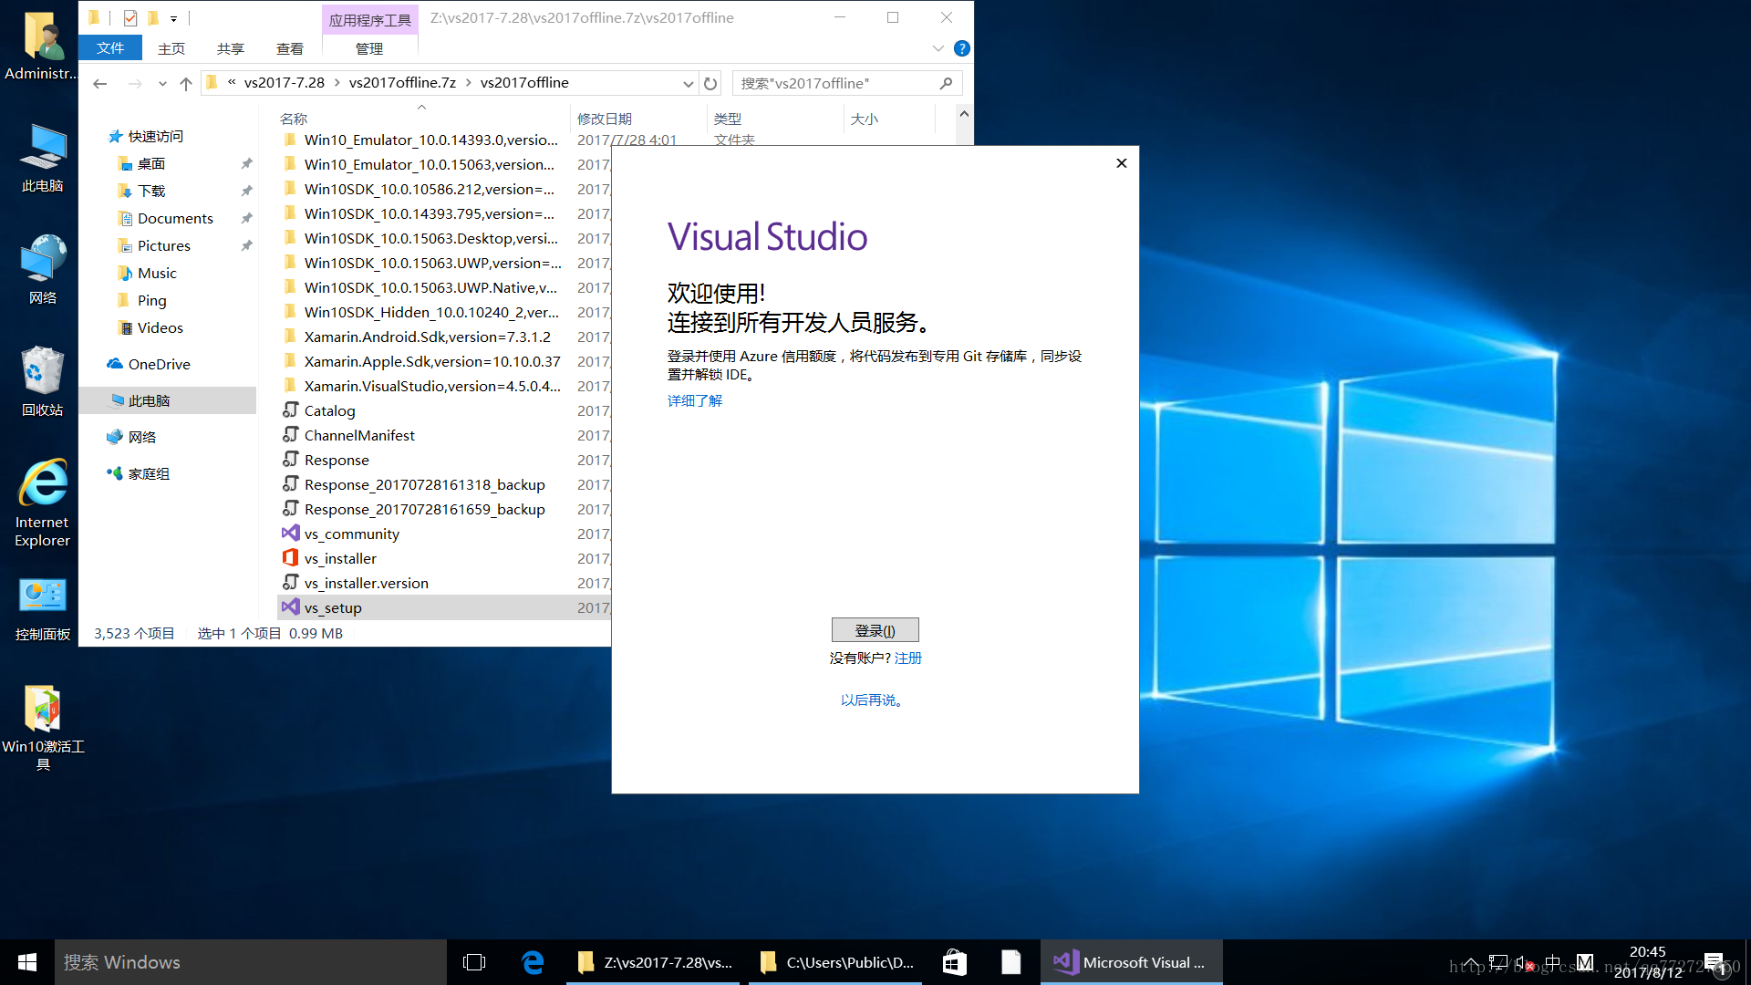Screen dimensions: 1751x985
Task: Switch to the 主页 ribbon tab
Action: [x=171, y=48]
